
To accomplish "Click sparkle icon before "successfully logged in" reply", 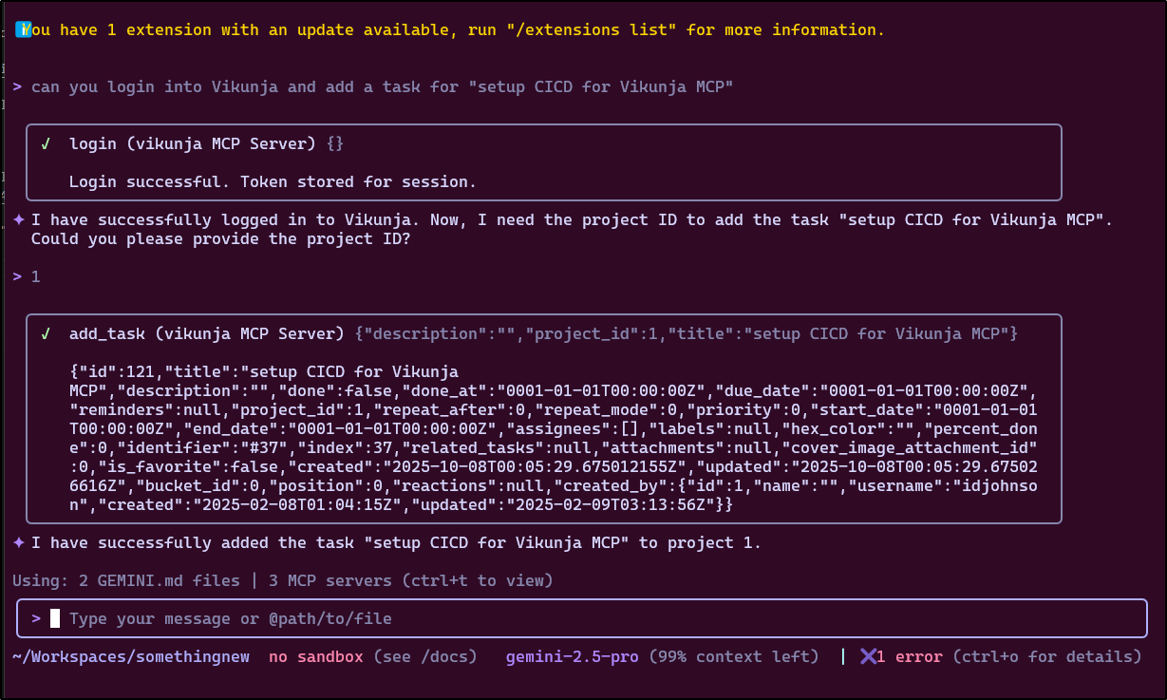I will (x=18, y=220).
